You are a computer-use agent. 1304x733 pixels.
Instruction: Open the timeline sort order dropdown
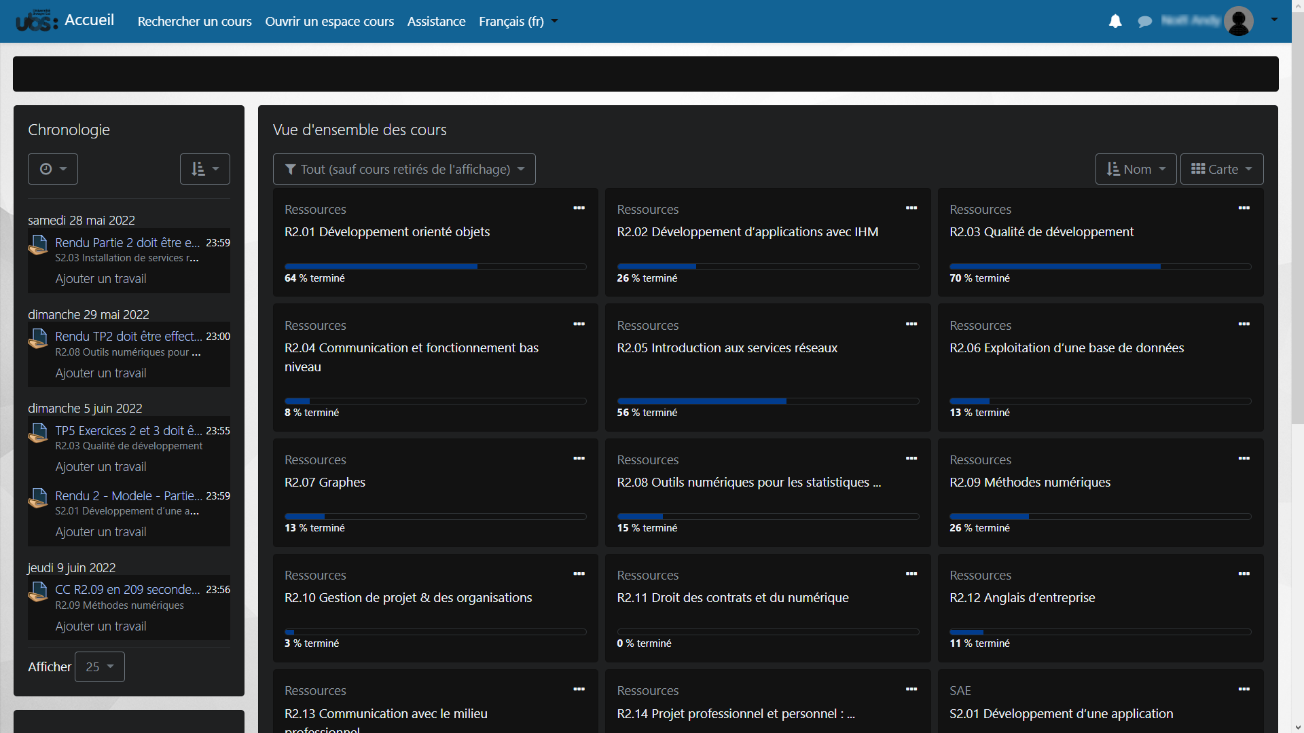coord(204,169)
